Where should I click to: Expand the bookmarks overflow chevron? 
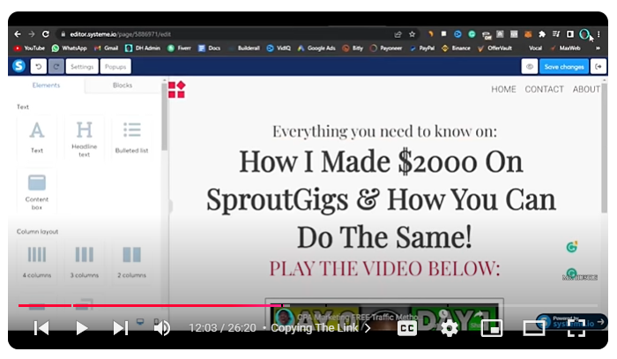(598, 48)
